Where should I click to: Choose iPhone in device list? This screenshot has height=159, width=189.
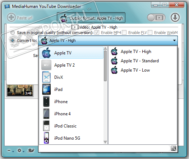72,102
